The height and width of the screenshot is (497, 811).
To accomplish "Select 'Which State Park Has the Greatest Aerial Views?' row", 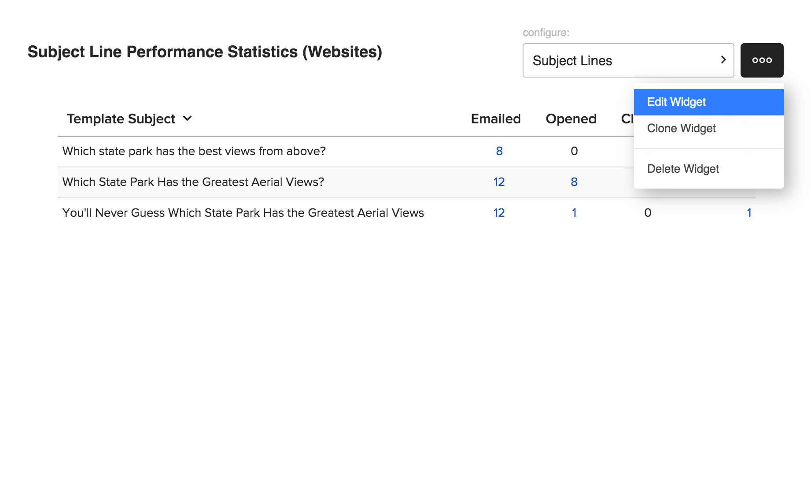I will (x=193, y=182).
